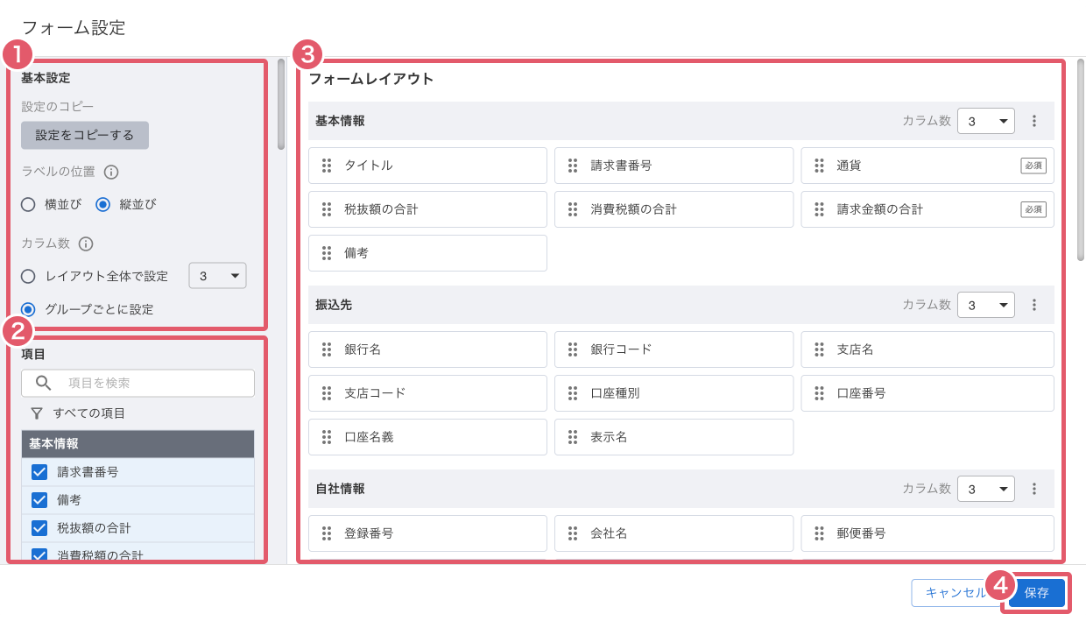Screen dimensions: 1086x621
Task: Click drag handle on タイトル field
Action: click(x=326, y=166)
